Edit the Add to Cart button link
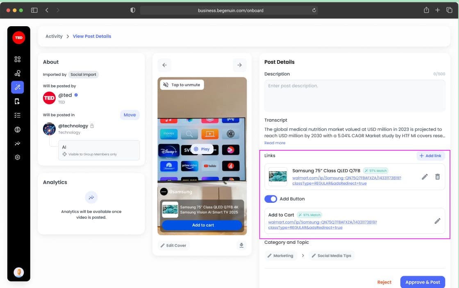This screenshot has width=459, height=288. click(437, 221)
